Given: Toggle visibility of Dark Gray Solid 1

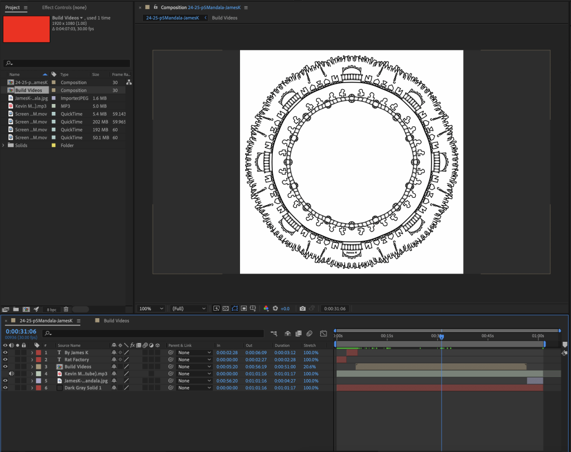Looking at the screenshot, I should (x=6, y=388).
